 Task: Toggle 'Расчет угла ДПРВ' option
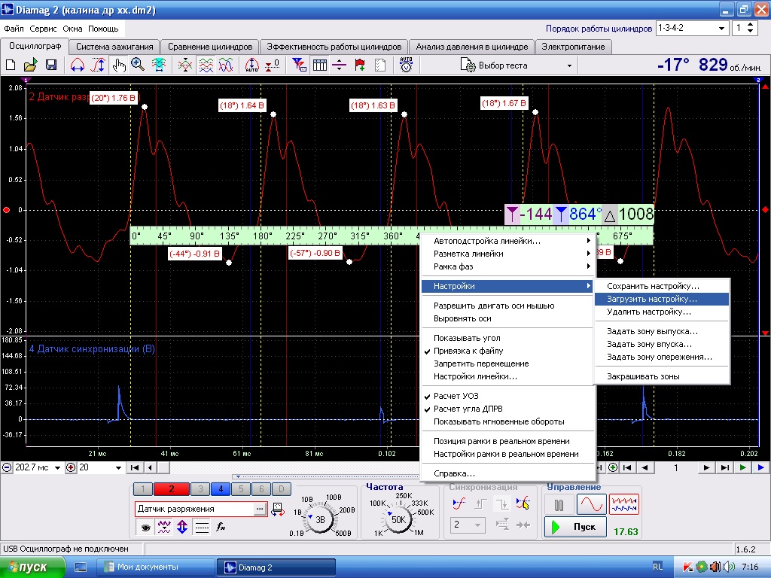coord(507,409)
